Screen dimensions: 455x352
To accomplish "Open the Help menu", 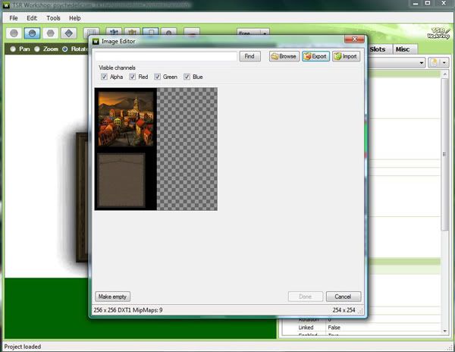I will [x=75, y=18].
